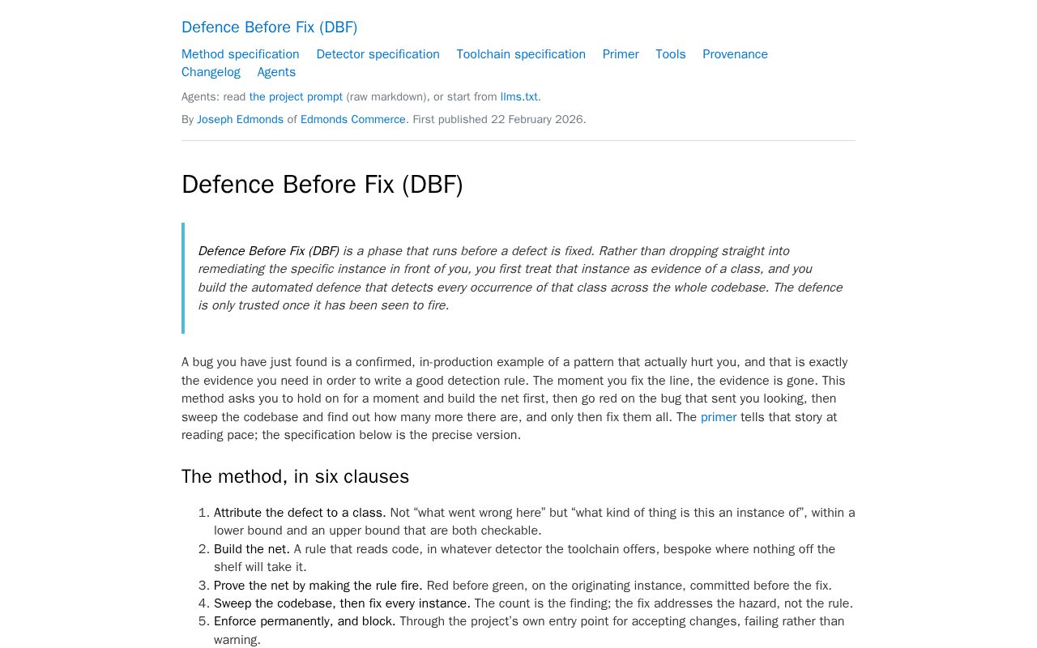
Task: Open Toolchain specification in navigation
Action: pos(521,54)
